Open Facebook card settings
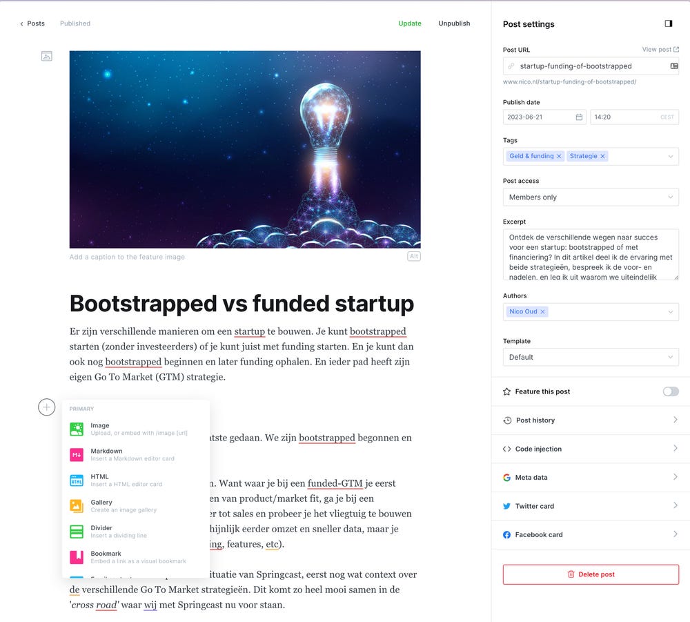Image resolution: width=690 pixels, height=622 pixels. 591,534
